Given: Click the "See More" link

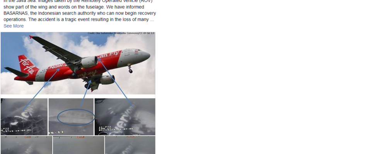Looking at the screenshot, I should coord(14,26).
